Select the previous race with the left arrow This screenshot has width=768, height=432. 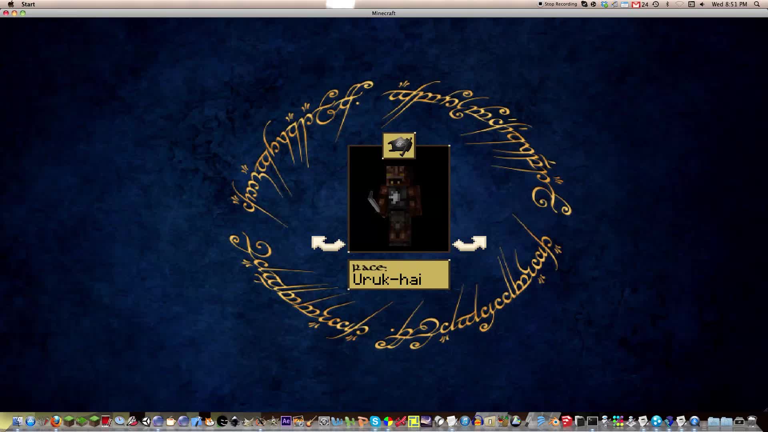[x=327, y=243]
